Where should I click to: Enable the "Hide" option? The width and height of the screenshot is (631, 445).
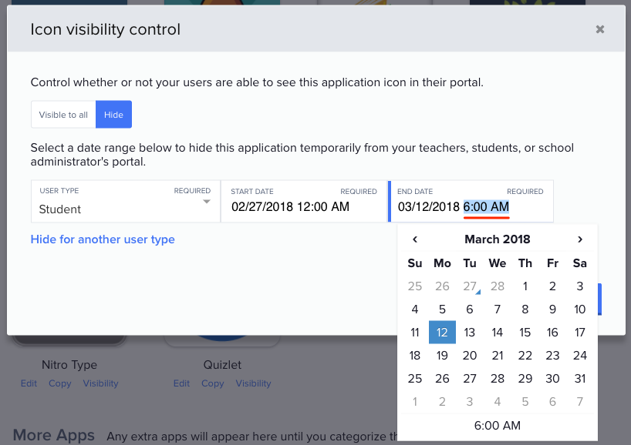point(113,114)
